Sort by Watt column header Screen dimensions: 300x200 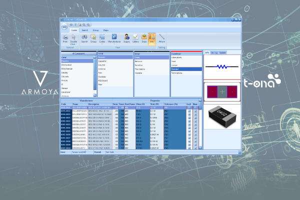coord(156,104)
